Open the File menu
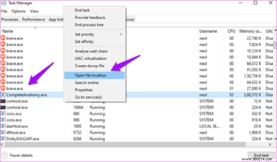 coord(4,11)
